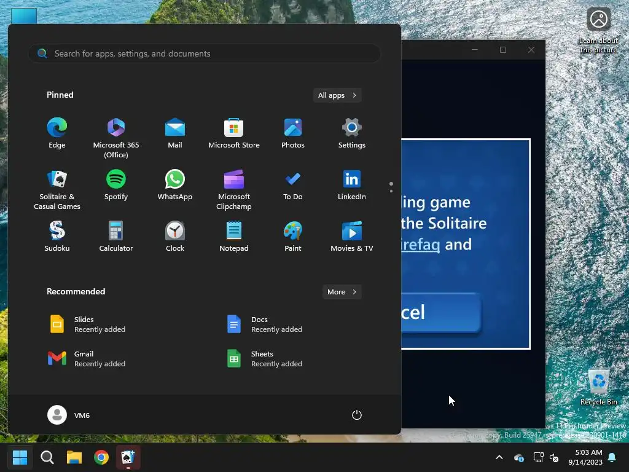Open the Paint app icon
The image size is (629, 472).
[293, 236]
